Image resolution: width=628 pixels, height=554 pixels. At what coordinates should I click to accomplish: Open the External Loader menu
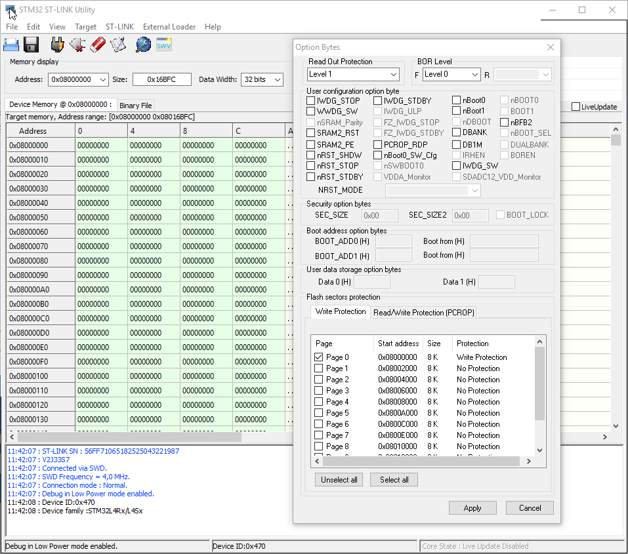[169, 27]
